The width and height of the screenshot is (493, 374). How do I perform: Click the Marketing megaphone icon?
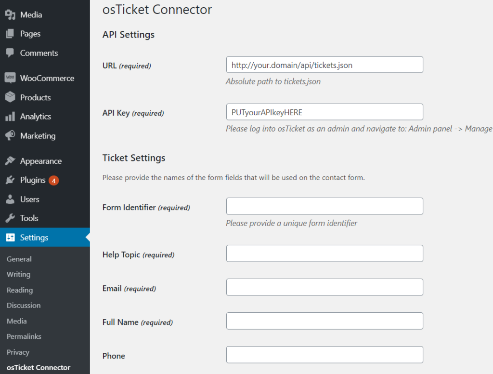click(10, 135)
